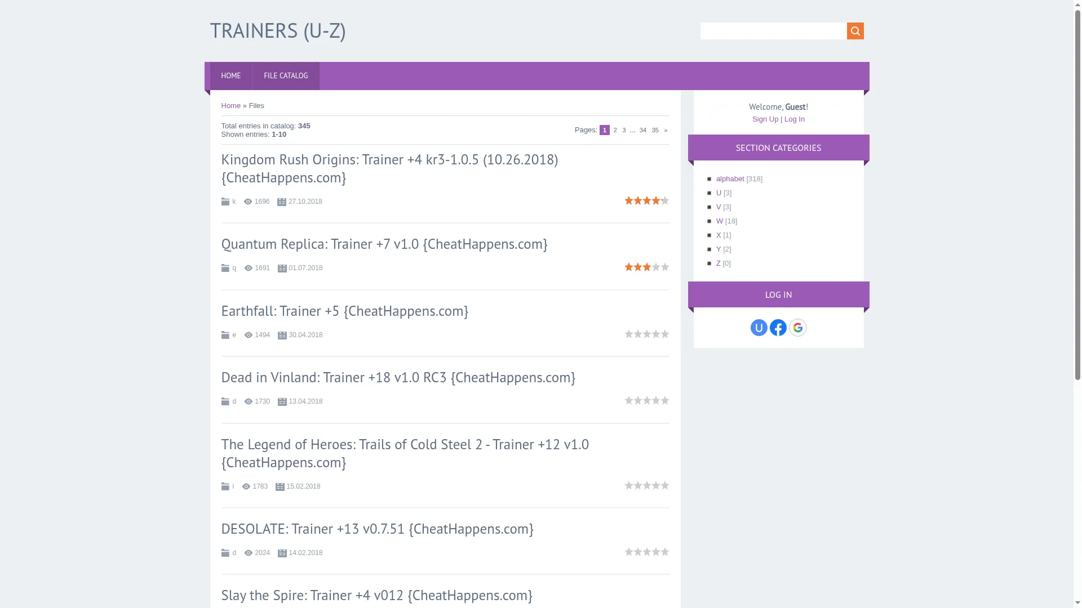The width and height of the screenshot is (1082, 608).
Task: Open Slay the Spire Trainer +4 entry
Action: [x=377, y=596]
